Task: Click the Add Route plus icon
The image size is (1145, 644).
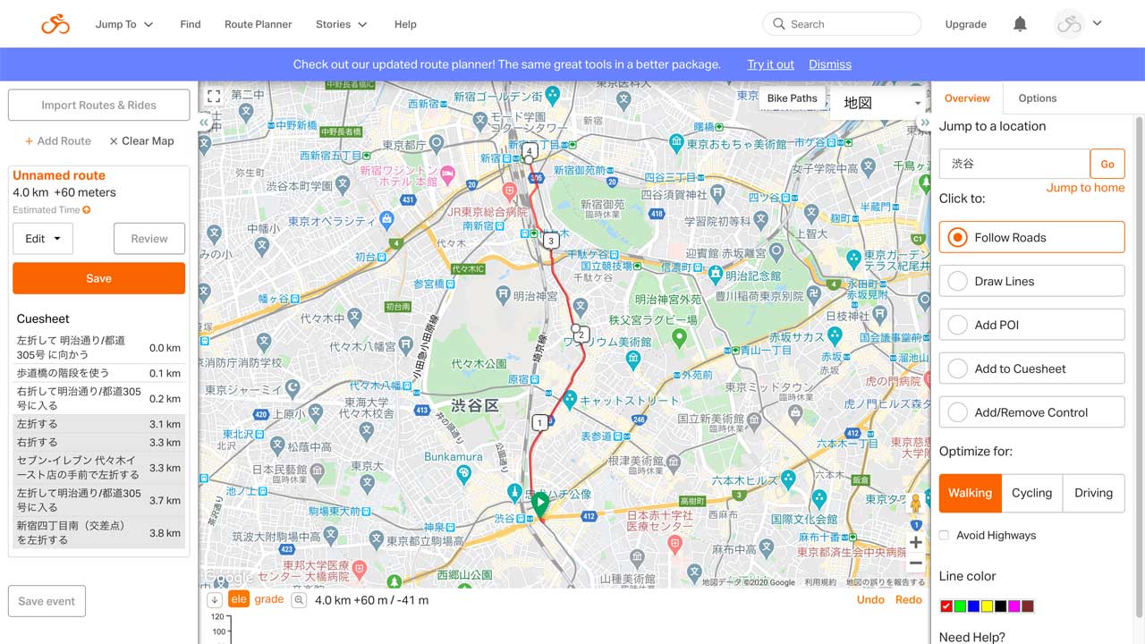Action: coord(30,141)
